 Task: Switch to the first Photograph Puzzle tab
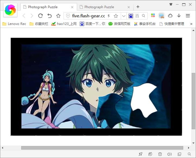click(49, 7)
